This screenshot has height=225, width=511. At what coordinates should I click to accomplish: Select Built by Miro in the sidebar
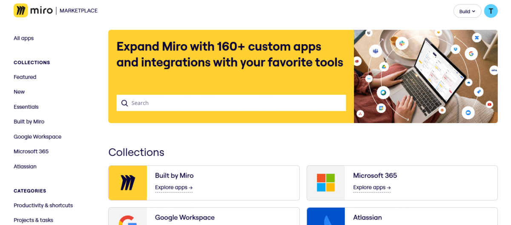(x=29, y=121)
